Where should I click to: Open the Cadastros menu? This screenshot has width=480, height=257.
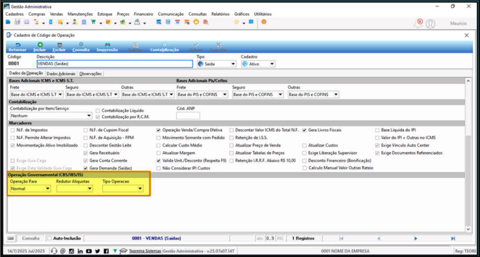click(x=14, y=14)
